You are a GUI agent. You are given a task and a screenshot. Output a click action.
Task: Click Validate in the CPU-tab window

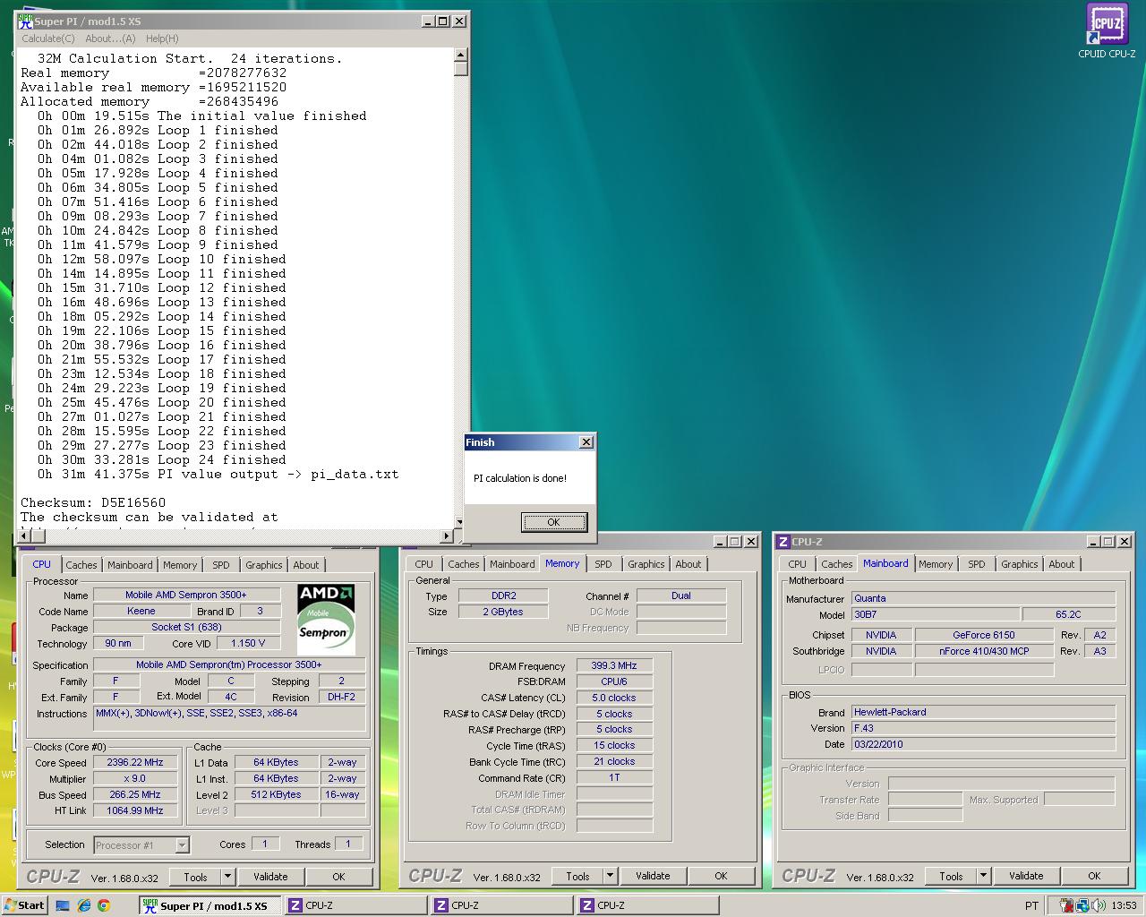270,877
